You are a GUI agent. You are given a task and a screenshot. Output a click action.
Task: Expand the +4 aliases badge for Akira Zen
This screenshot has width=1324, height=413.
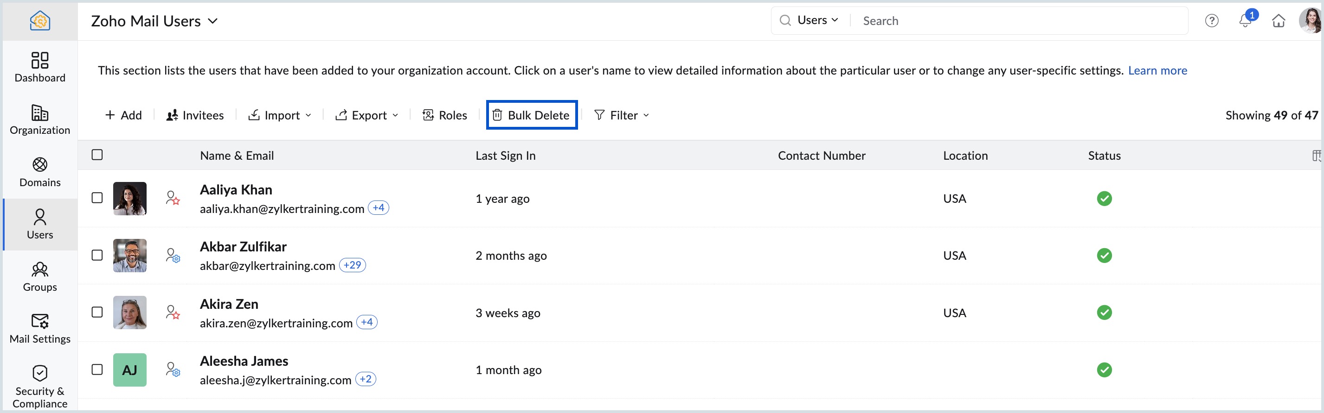coord(366,322)
